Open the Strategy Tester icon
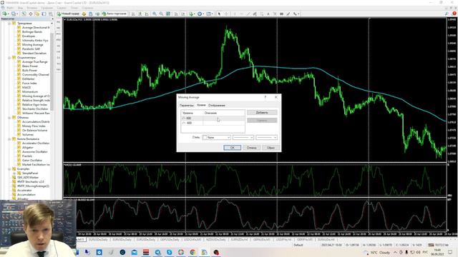Screen dimensions: 458x257 pyautogui.click(x=51, y=14)
